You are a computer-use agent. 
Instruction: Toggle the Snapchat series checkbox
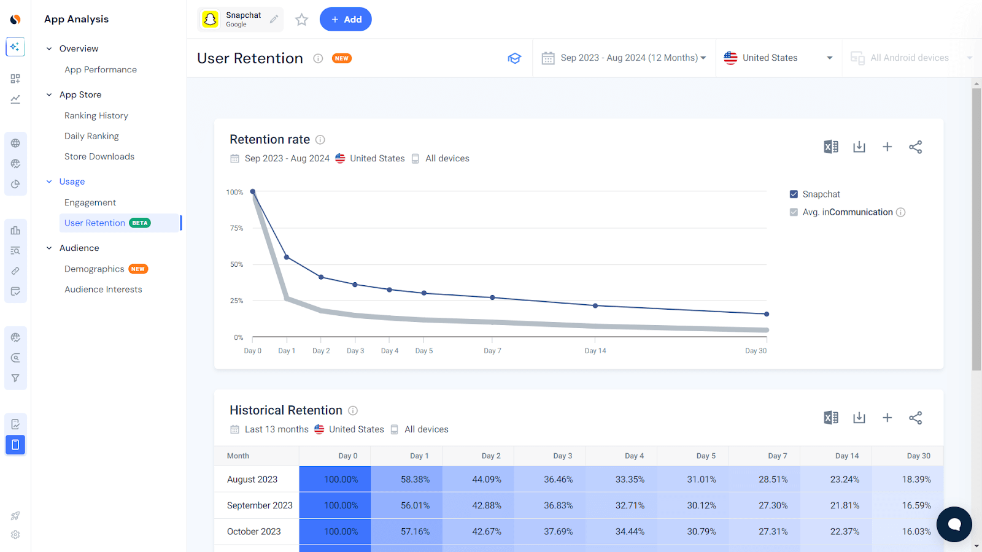point(794,194)
